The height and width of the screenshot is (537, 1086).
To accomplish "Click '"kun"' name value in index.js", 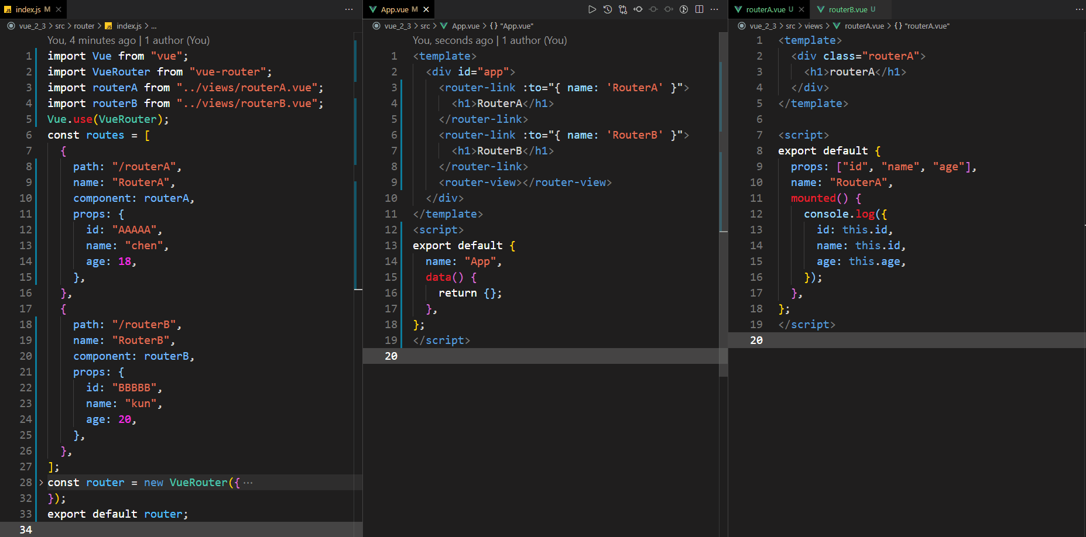I will pos(141,403).
